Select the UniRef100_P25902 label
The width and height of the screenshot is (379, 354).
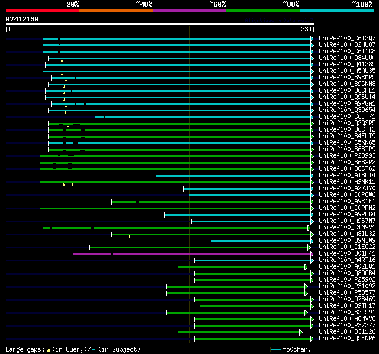point(347,280)
